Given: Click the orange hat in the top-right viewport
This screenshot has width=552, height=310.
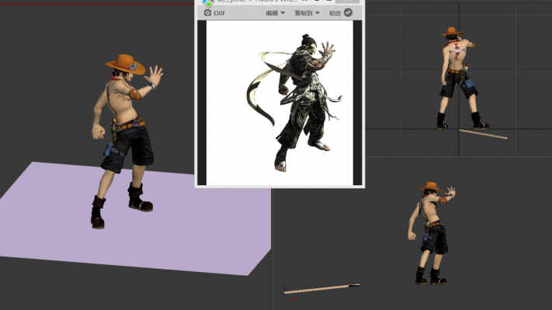Looking at the screenshot, I should 453,33.
